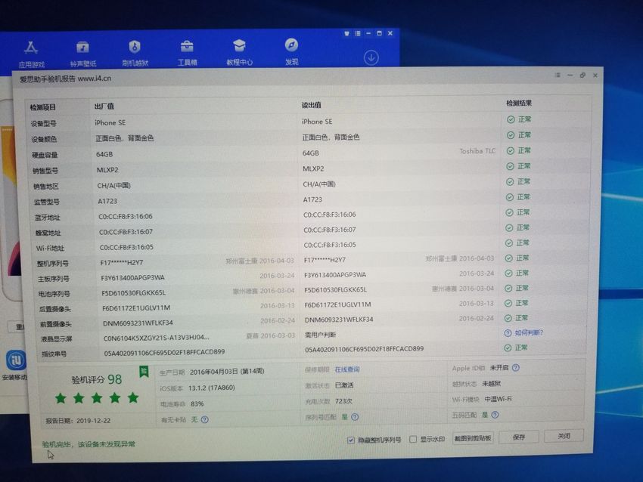
Task: Select the production date 2016年04月03日 (第14周)
Action: click(227, 372)
